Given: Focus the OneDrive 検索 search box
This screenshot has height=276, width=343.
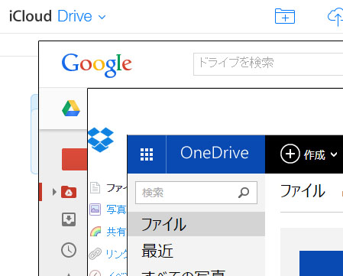Looking at the screenshot, I should (x=196, y=193).
